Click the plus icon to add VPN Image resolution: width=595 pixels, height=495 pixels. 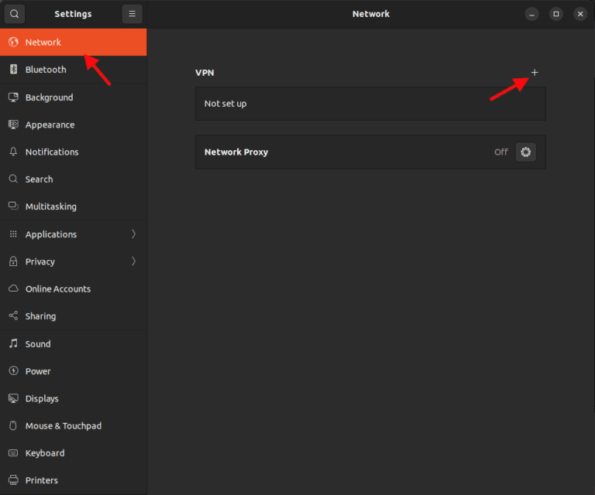534,73
